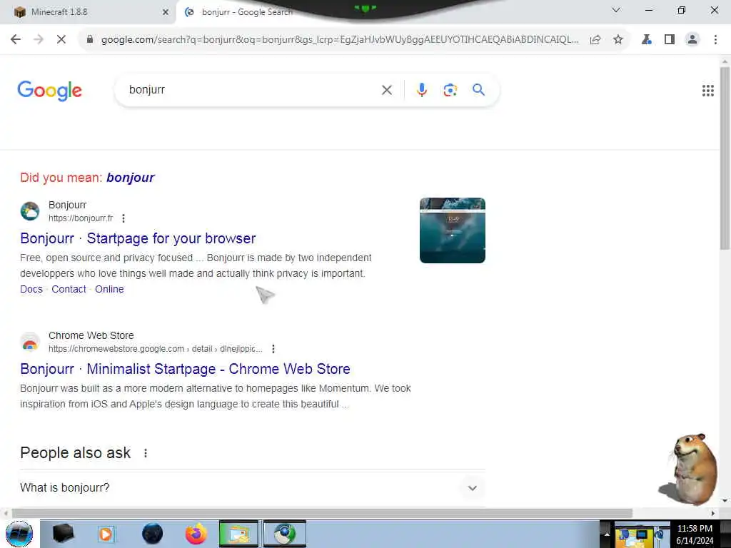Open Chrome three-dot menu

(x=715, y=40)
